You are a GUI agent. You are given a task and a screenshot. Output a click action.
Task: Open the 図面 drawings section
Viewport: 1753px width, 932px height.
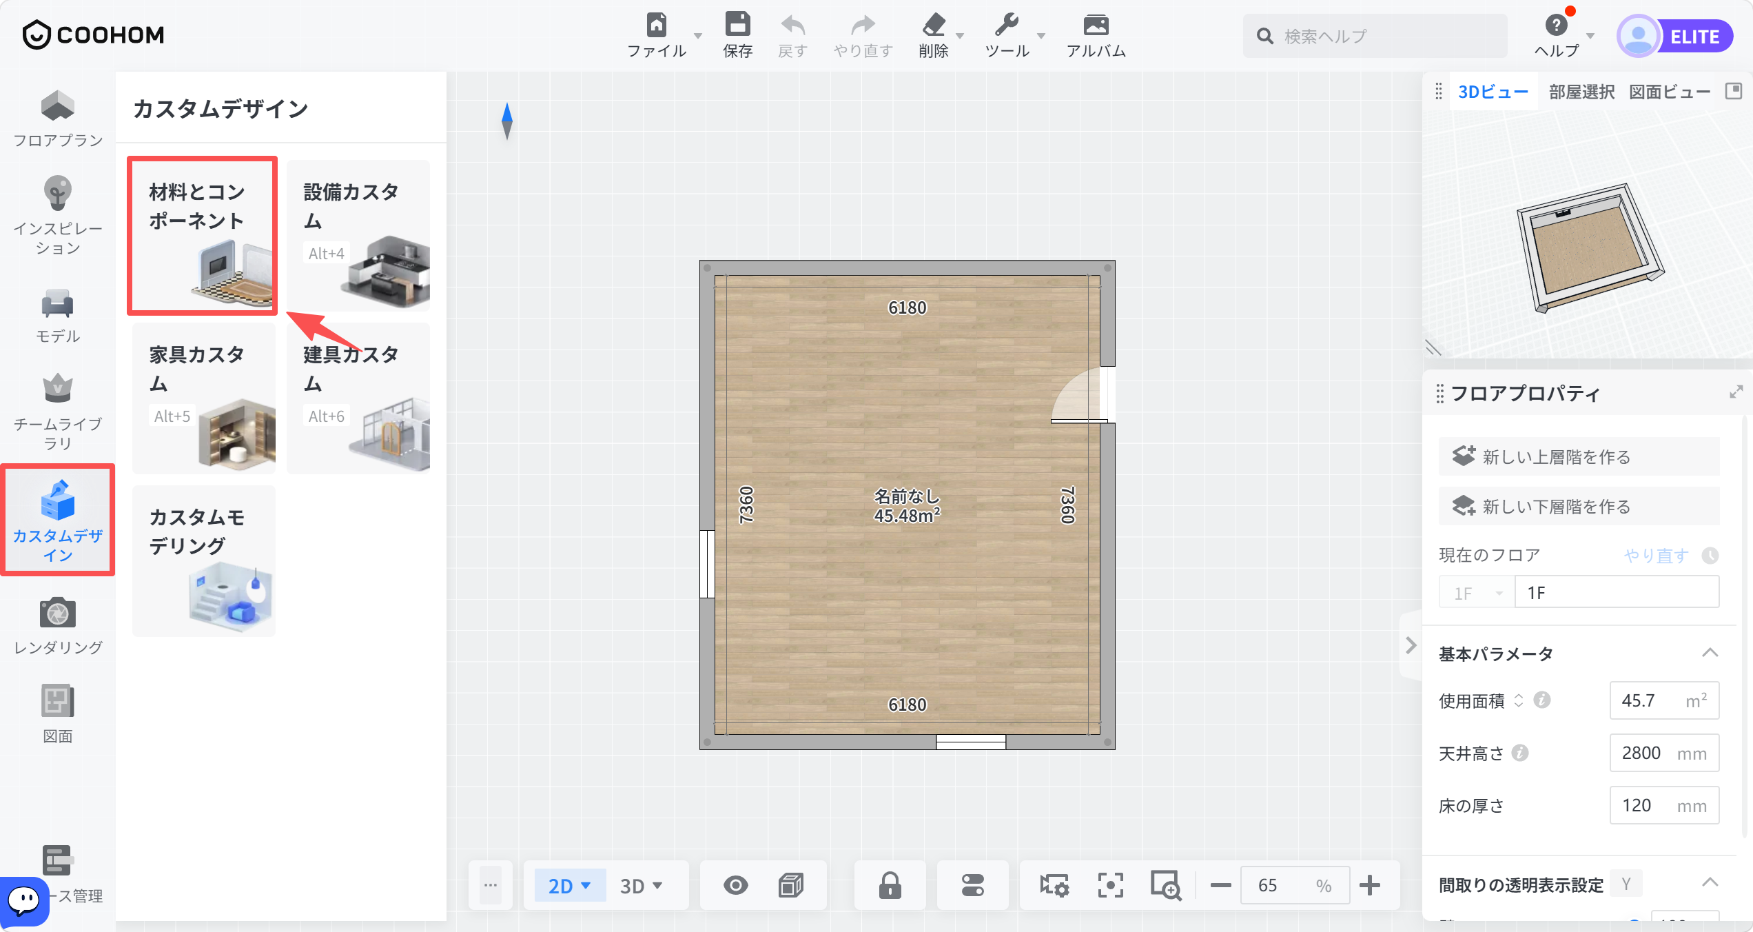click(58, 714)
